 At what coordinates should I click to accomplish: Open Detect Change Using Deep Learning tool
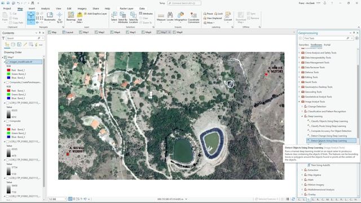(329, 136)
